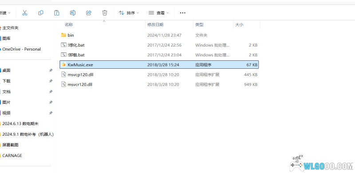Click the 2017/12/24 22:56 date cell

pos(164,45)
